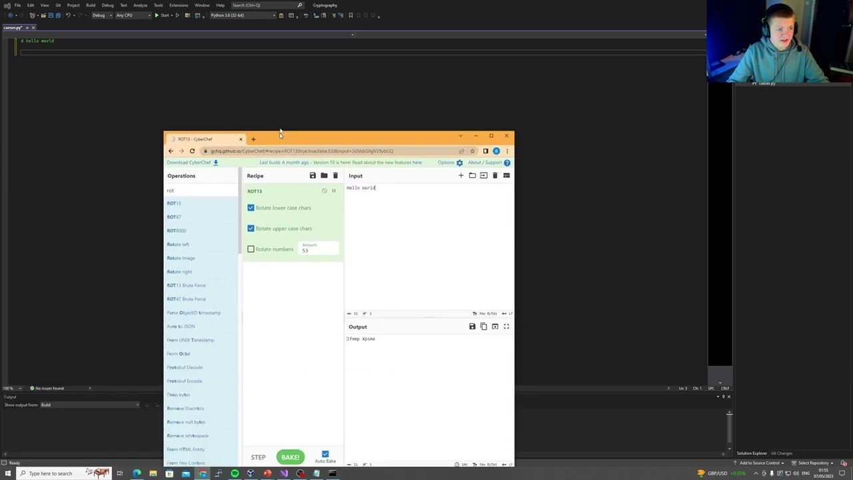The image size is (853, 480).
Task: Open the Debug configuration dropdown
Action: (101, 15)
